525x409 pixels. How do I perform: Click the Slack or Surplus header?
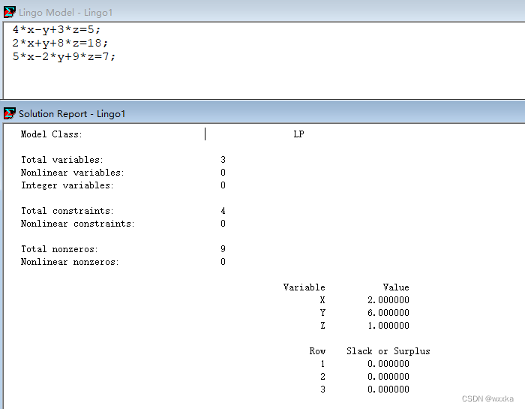388,351
